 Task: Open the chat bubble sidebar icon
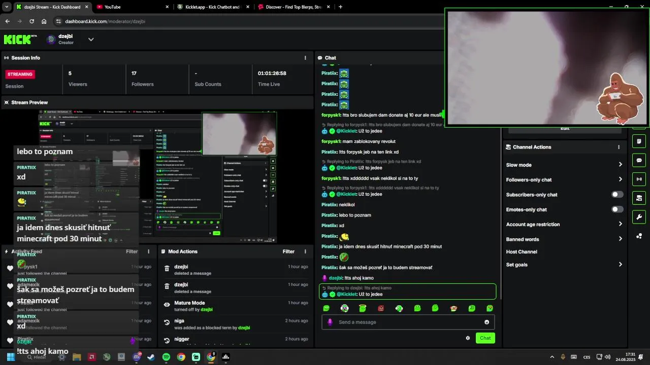(x=639, y=160)
